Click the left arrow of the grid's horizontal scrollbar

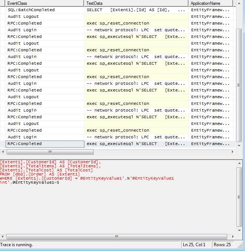point(3,152)
